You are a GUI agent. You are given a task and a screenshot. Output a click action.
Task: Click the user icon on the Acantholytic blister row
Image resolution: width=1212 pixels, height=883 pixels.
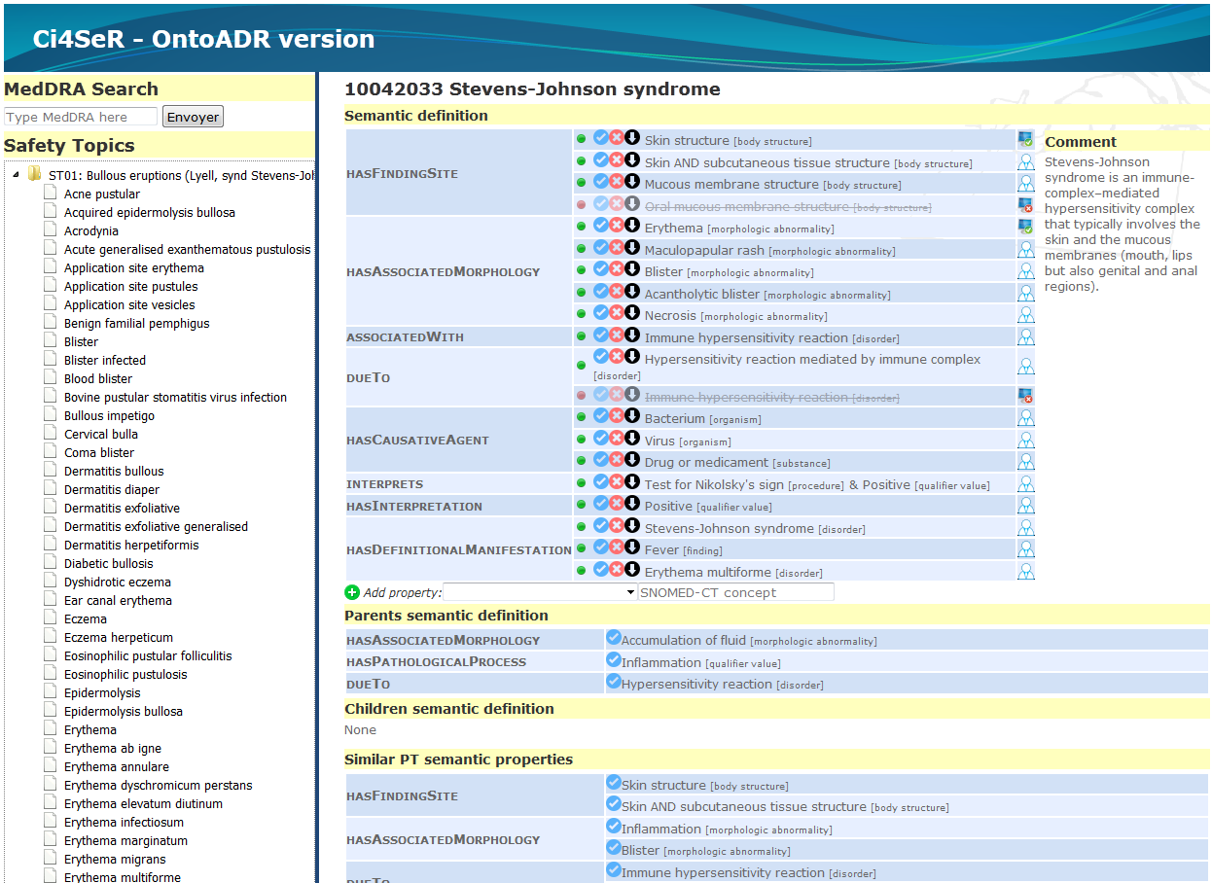[1025, 293]
